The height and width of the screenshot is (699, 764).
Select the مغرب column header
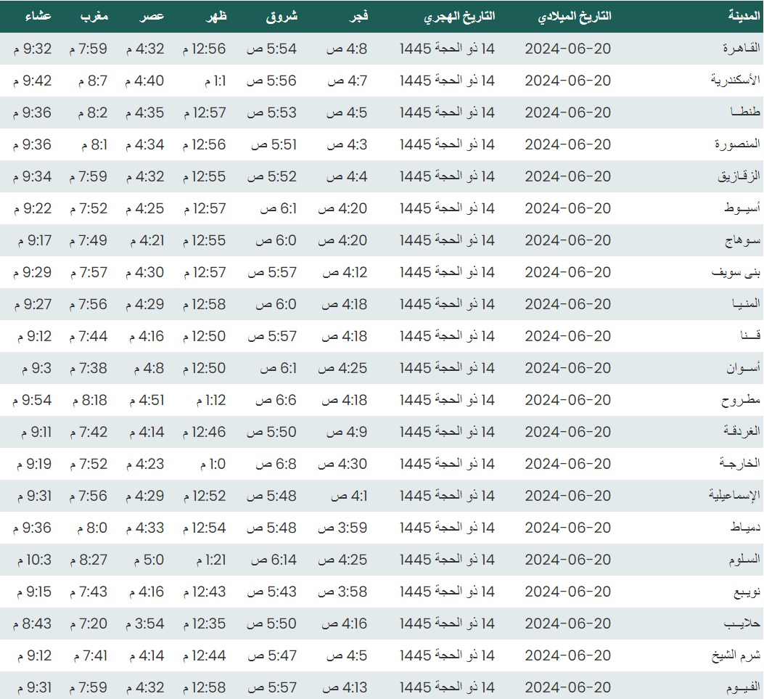point(94,16)
